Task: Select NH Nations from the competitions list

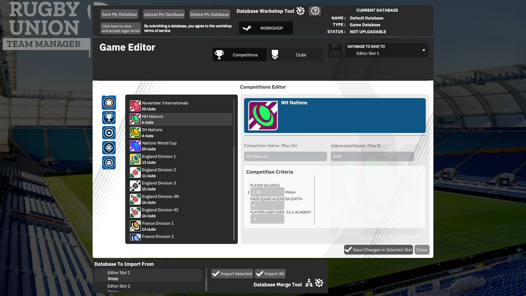Action: (180, 119)
